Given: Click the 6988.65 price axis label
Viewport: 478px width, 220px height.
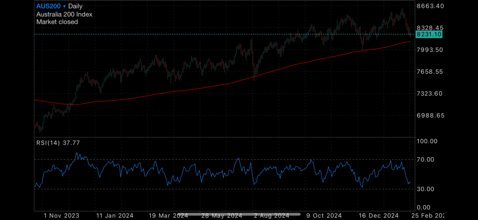Looking at the screenshot, I should (x=429, y=115).
